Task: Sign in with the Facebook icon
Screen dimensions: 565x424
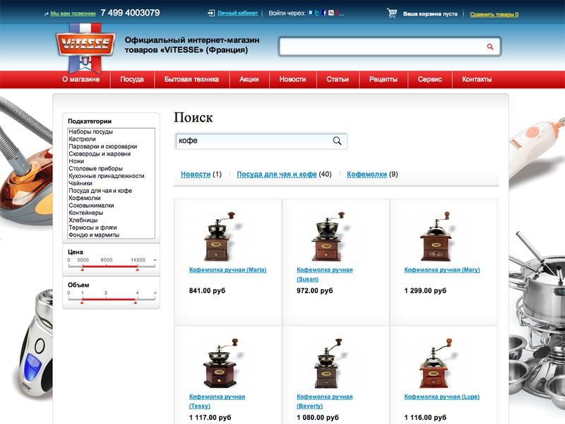Action: click(x=324, y=13)
